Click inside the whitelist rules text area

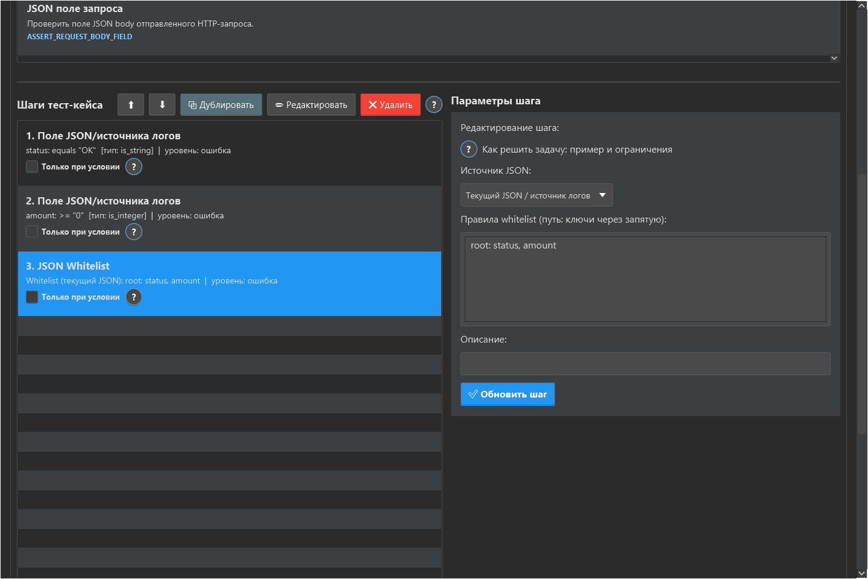646,279
